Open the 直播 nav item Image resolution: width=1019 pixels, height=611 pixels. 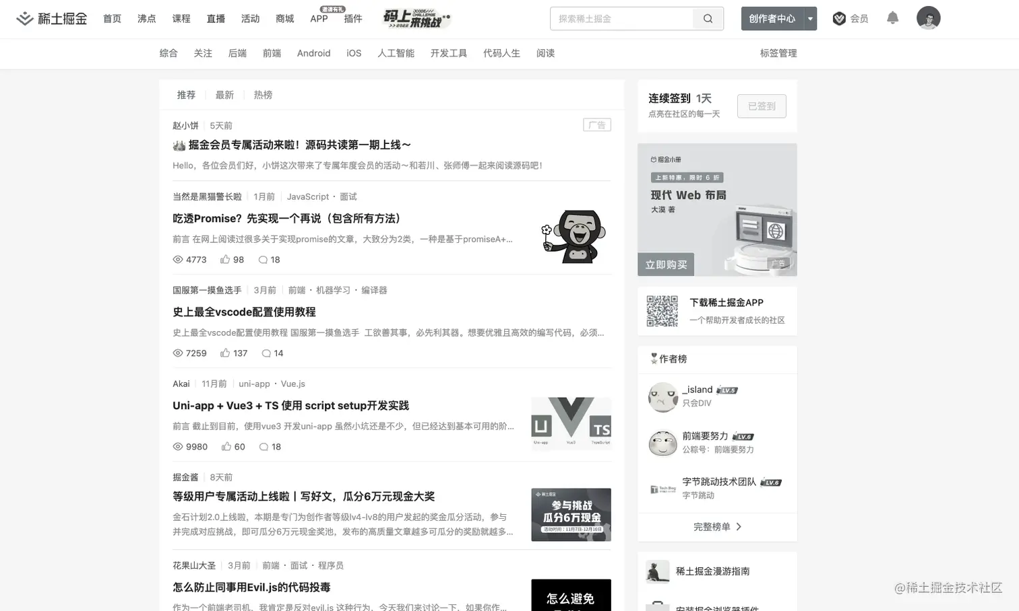(x=216, y=19)
